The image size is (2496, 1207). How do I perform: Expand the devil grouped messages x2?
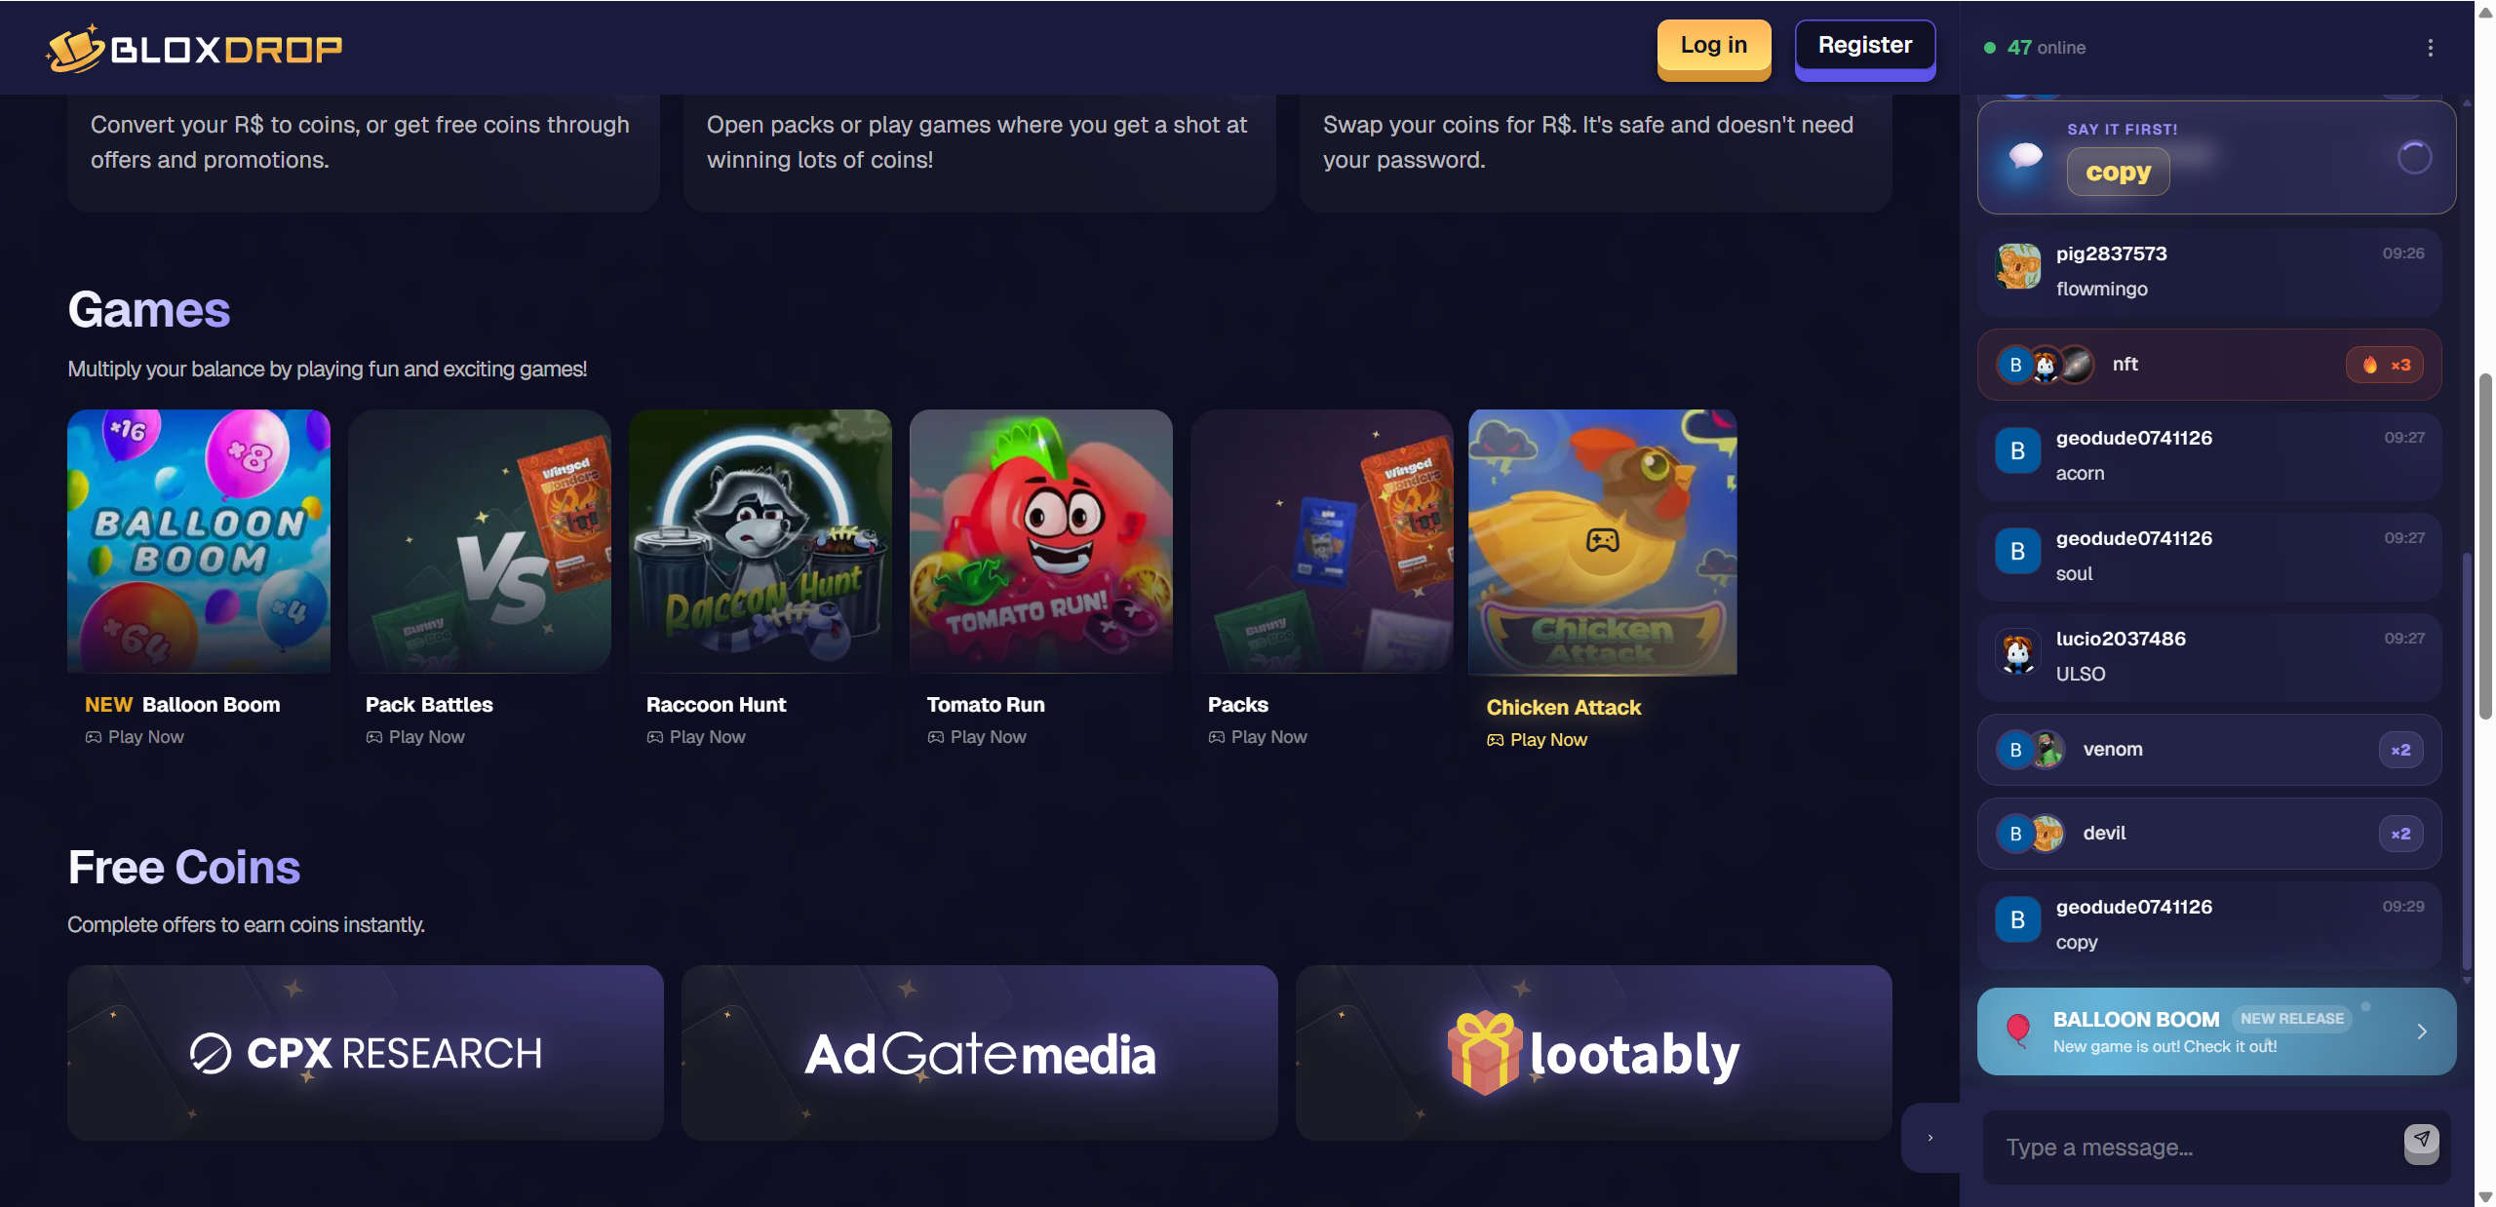coord(2400,834)
